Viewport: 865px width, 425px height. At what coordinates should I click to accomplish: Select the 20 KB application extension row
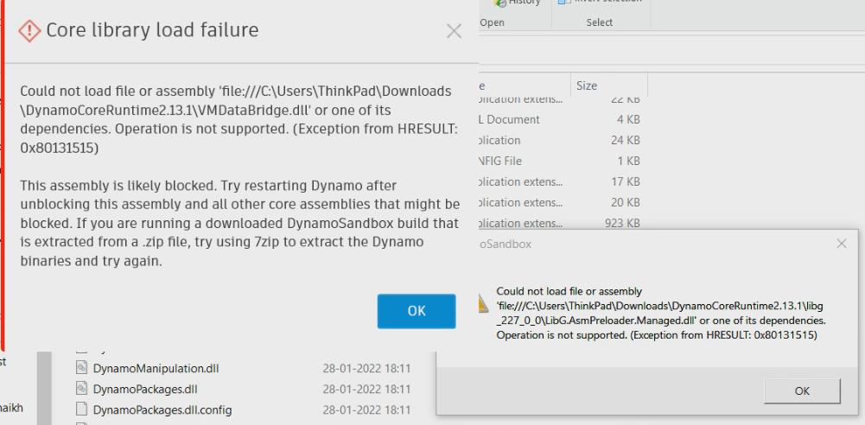tap(560, 203)
